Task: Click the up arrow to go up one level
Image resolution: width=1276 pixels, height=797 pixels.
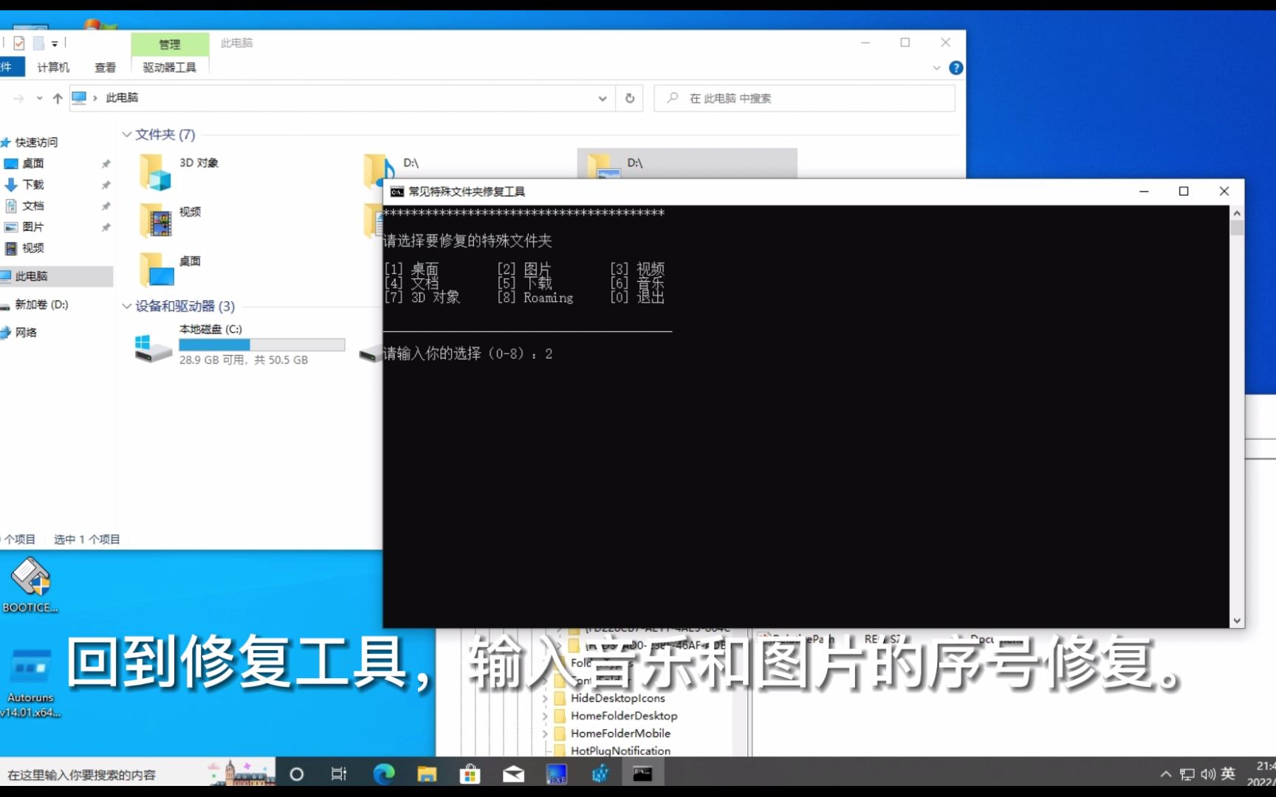Action: [x=58, y=98]
